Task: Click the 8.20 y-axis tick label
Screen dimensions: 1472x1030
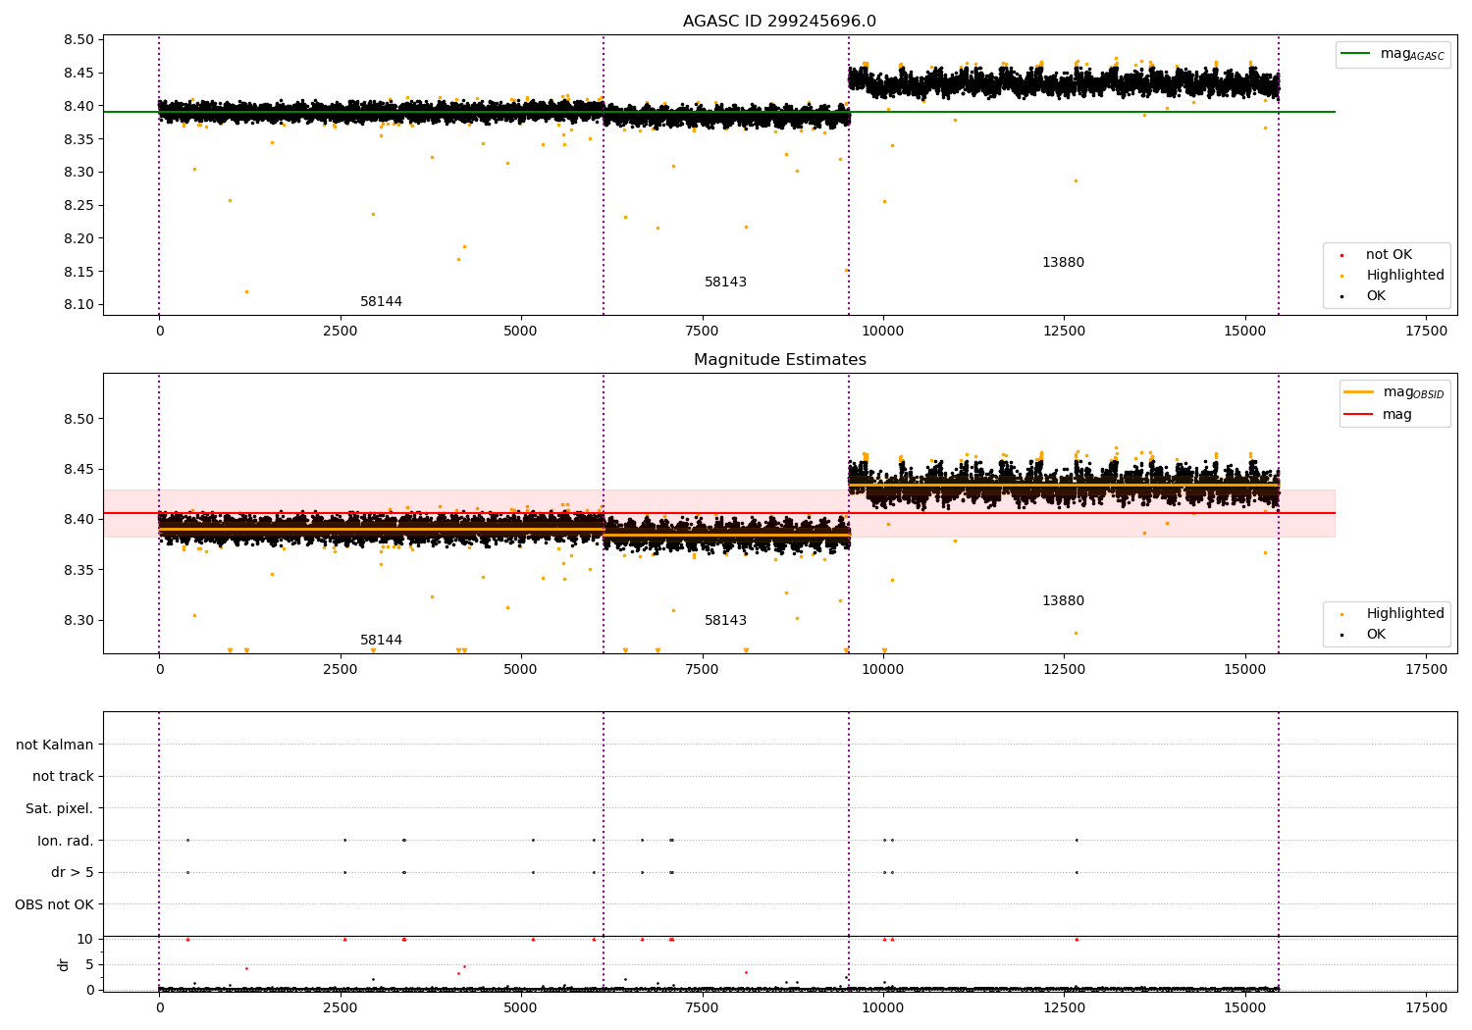Action: tap(79, 238)
